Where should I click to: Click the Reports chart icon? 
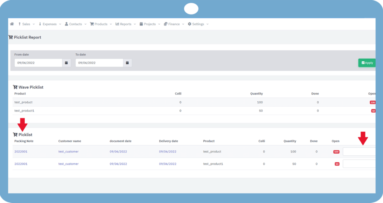[117, 24]
